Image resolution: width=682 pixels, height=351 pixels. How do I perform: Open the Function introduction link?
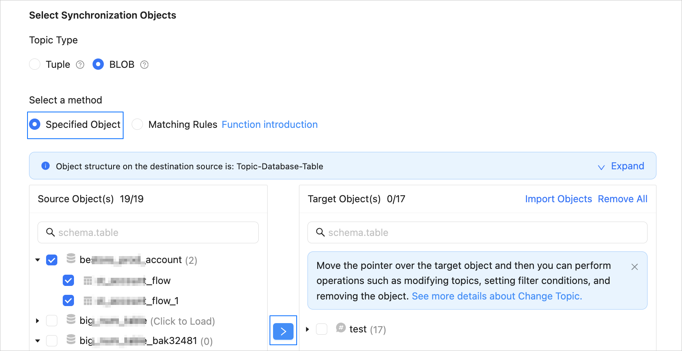click(270, 124)
